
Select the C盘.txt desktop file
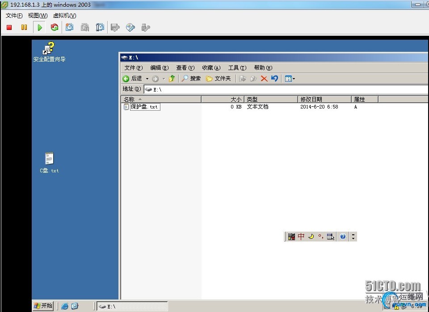[49, 162]
